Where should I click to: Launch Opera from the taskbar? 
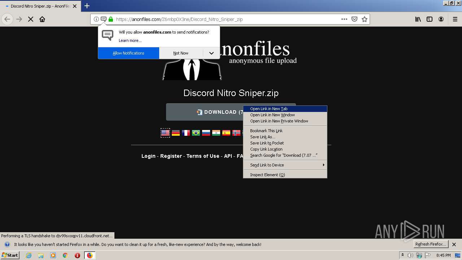coord(77,255)
